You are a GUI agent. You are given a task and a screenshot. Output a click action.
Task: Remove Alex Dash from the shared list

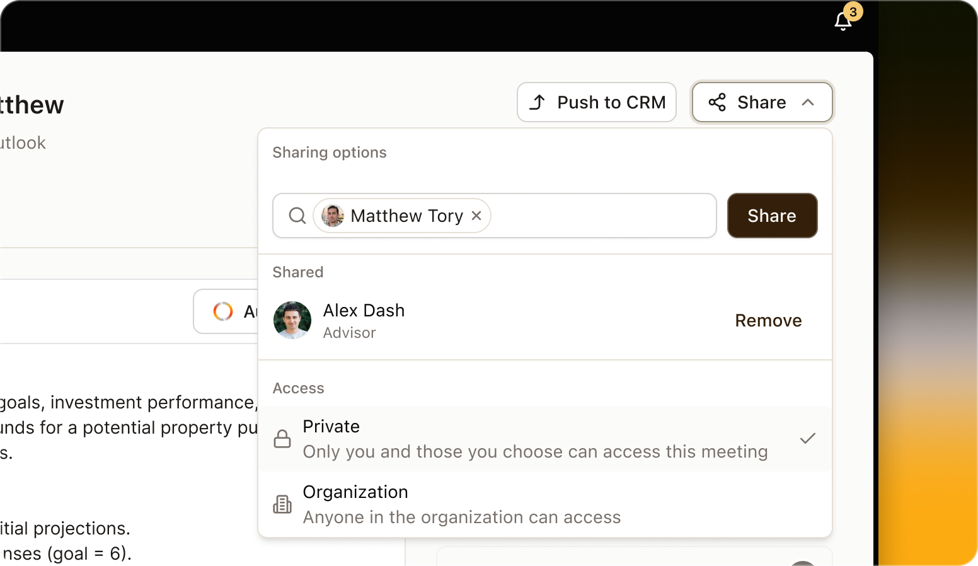[768, 320]
